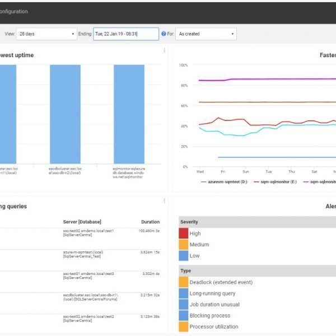This screenshot has width=336, height=336.
Task: Click the blue Blocking process icon
Action: click(184, 315)
